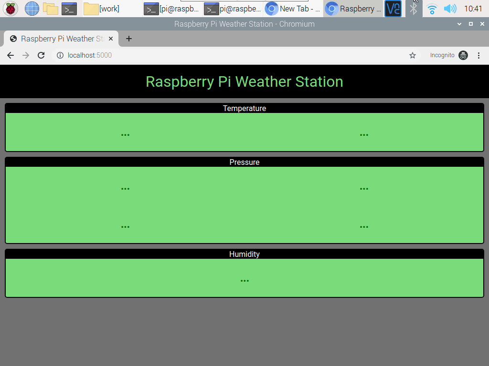Viewport: 489px width, 366px height.
Task: Maximize the Chromium window
Action: (471, 24)
